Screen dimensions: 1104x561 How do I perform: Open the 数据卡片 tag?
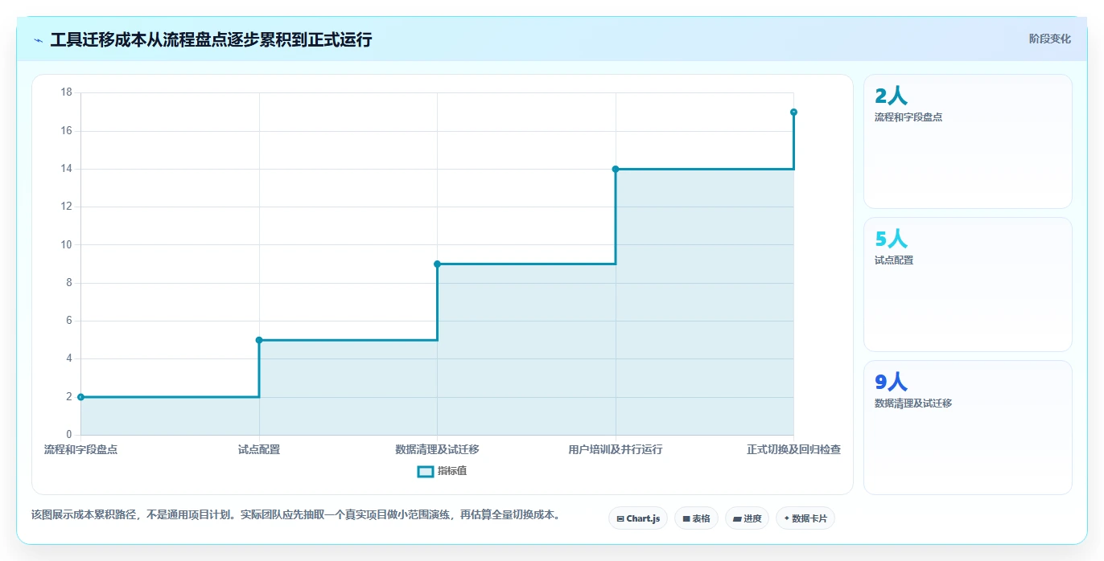(805, 518)
